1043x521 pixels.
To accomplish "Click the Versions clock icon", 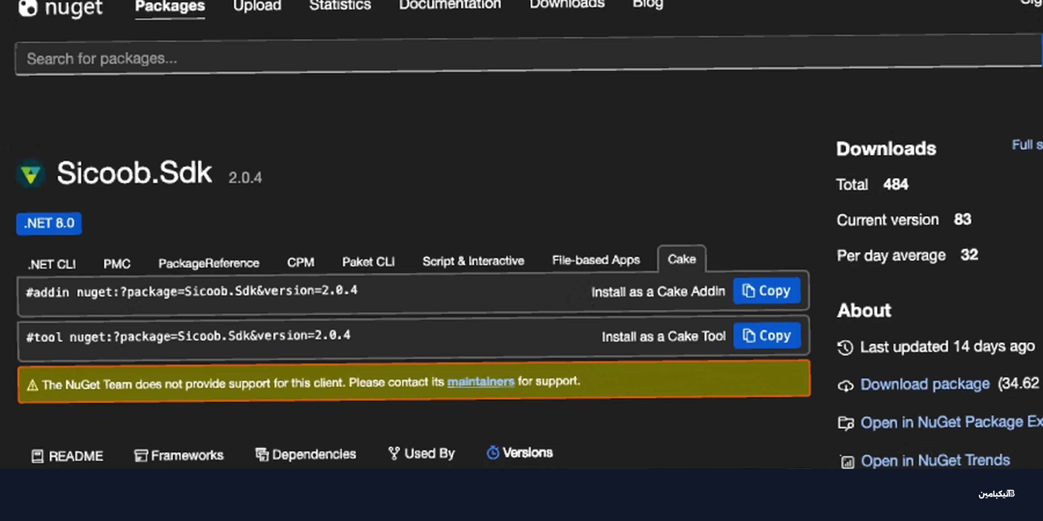I will 492,453.
